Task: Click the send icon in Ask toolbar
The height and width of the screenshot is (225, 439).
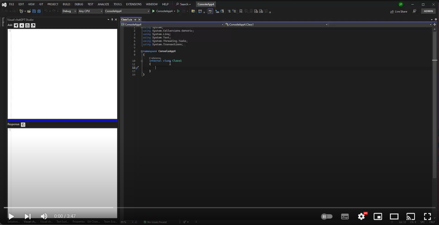Action: click(x=16, y=26)
